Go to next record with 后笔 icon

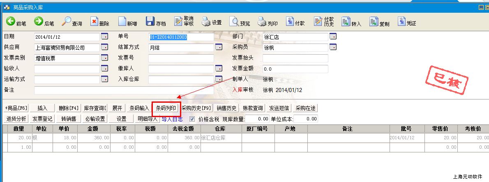coord(38,21)
